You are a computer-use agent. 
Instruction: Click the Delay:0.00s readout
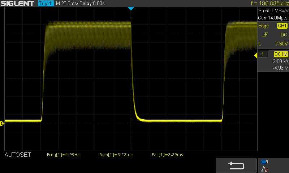pyautogui.click(x=92, y=3)
